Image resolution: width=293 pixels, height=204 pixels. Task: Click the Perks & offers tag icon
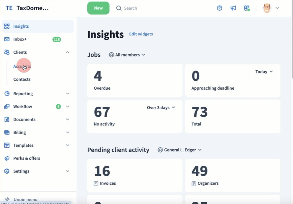tap(7, 158)
